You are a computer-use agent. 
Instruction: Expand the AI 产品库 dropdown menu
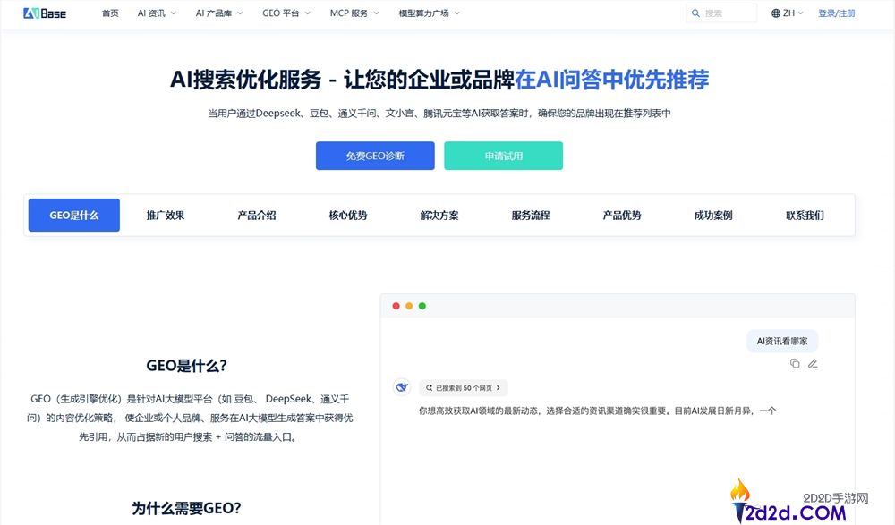pos(219,13)
